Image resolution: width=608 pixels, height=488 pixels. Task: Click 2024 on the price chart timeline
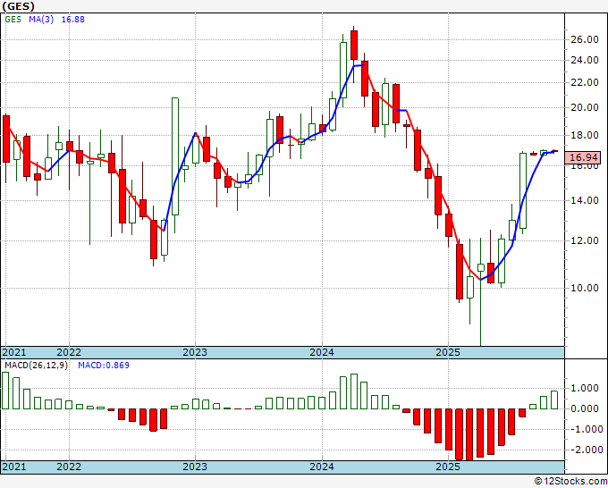tap(322, 352)
